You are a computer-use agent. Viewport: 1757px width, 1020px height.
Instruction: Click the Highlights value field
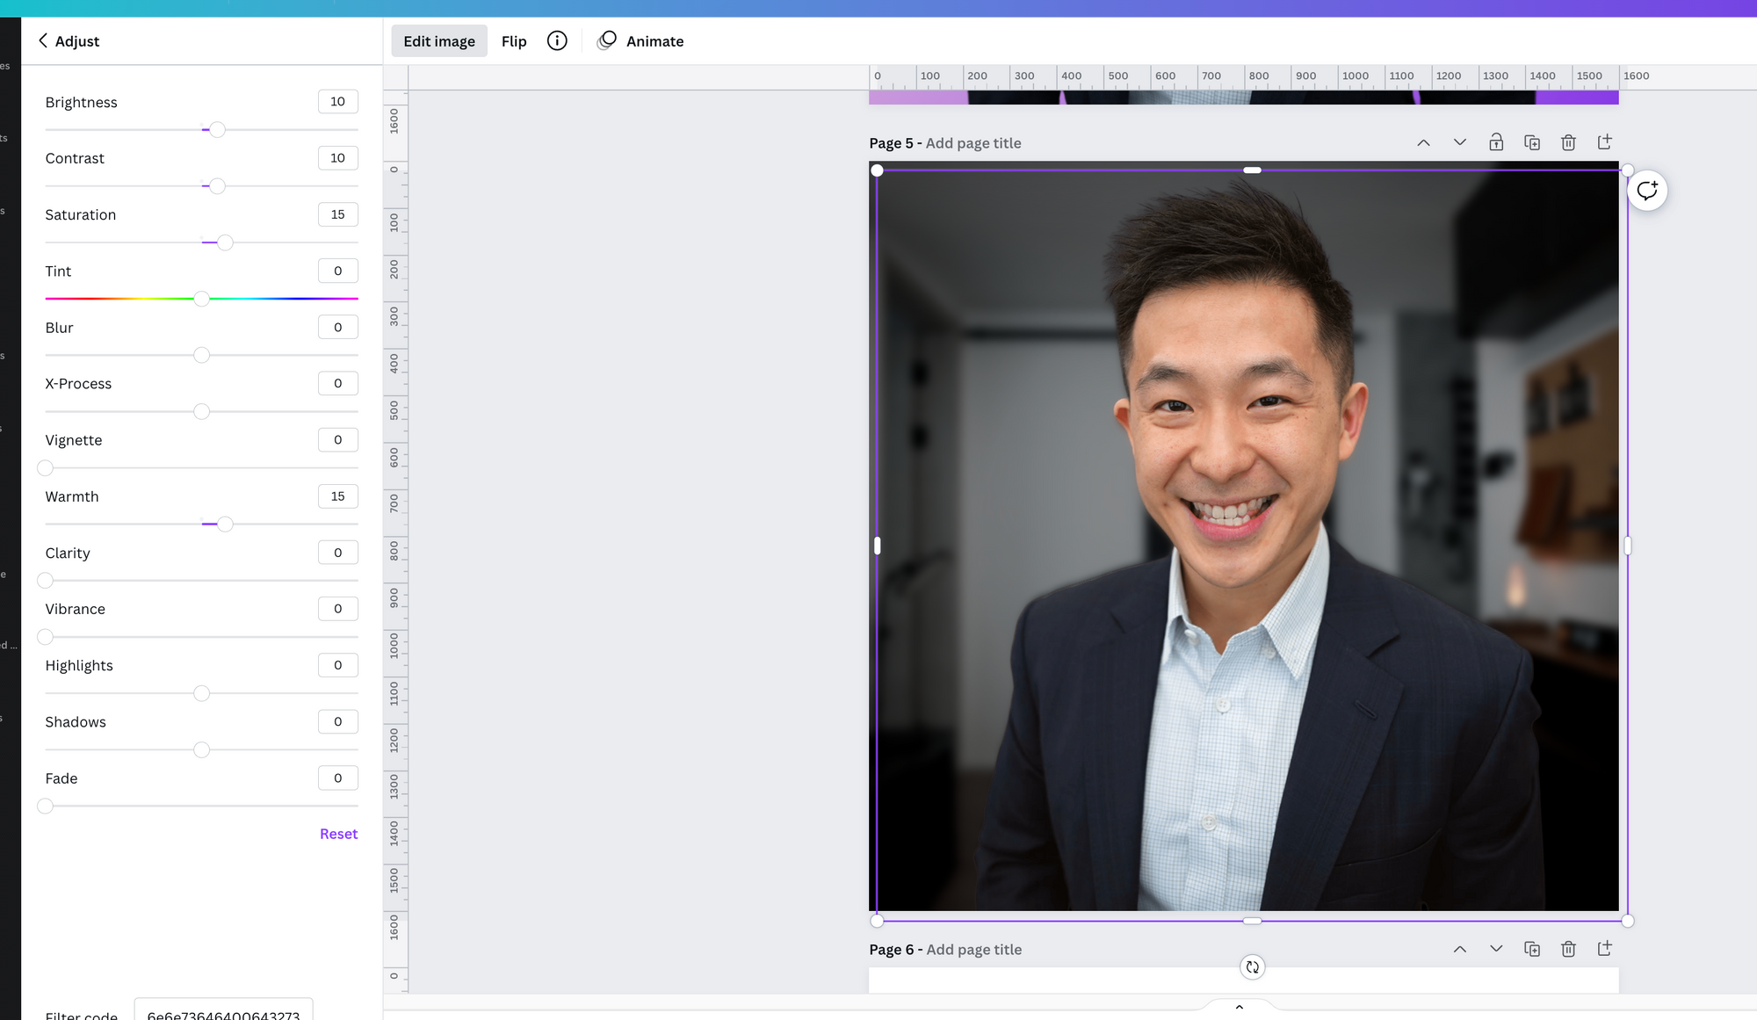click(x=338, y=665)
